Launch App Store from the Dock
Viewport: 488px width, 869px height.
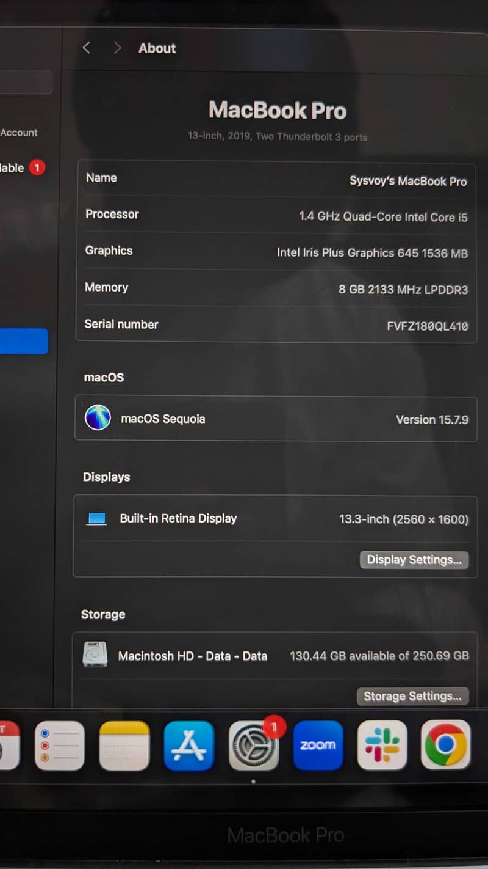(189, 745)
